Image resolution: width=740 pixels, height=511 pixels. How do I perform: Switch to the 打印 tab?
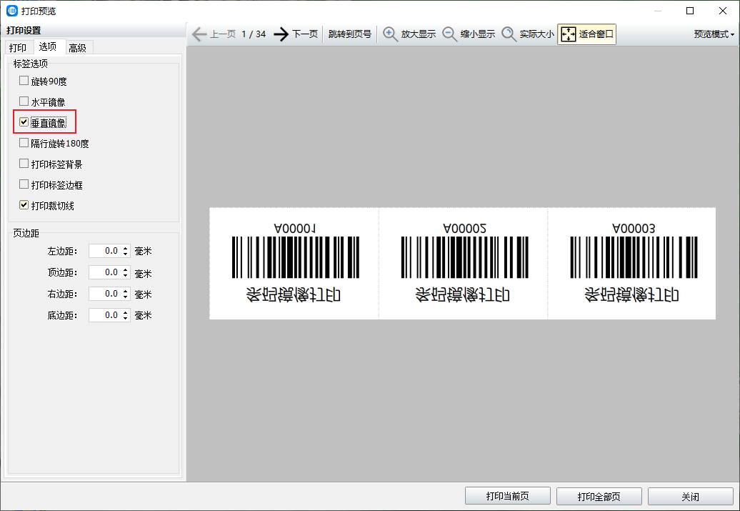pyautogui.click(x=17, y=48)
